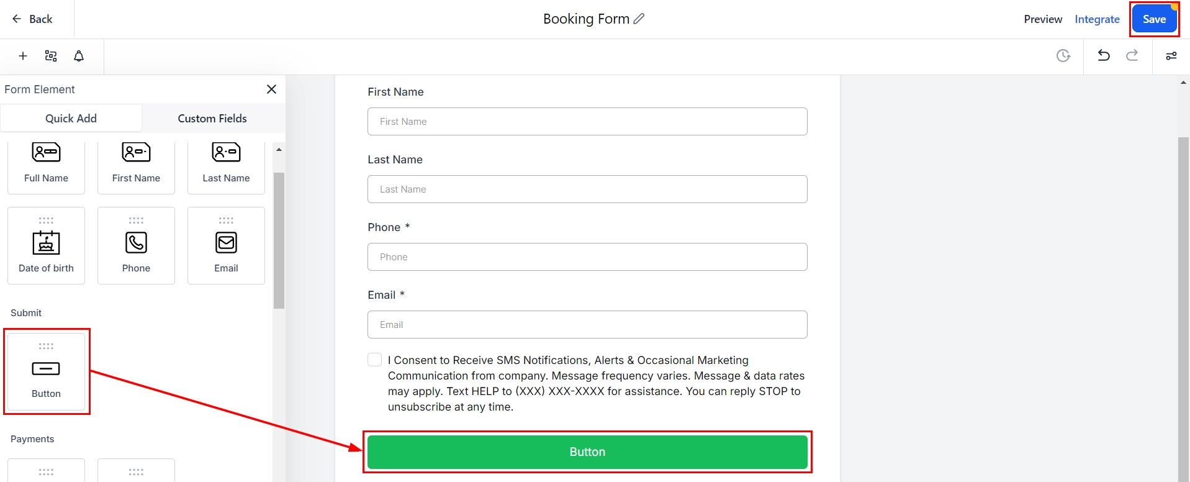Image resolution: width=1190 pixels, height=482 pixels.
Task: Click the redo arrow icon
Action: point(1132,56)
